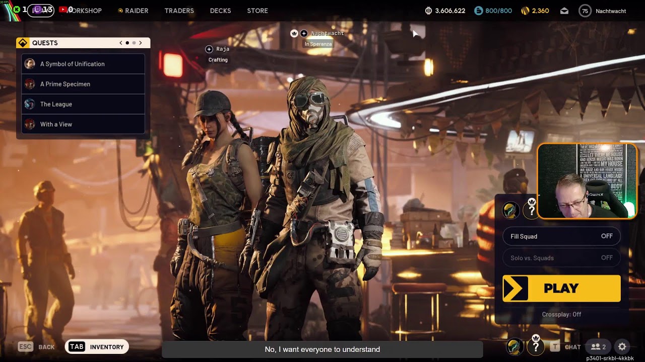Viewport: 645px width, 362px height.
Task: Select the first Quests page dot
Action: [127, 43]
